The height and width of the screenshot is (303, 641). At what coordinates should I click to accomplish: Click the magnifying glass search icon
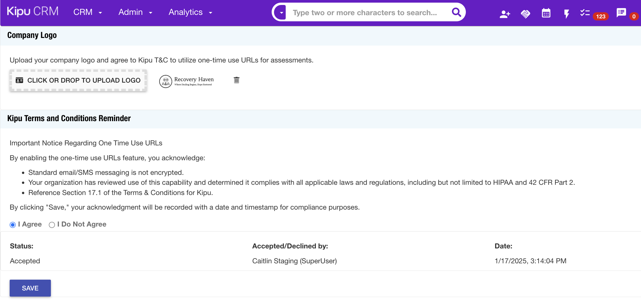(x=456, y=13)
